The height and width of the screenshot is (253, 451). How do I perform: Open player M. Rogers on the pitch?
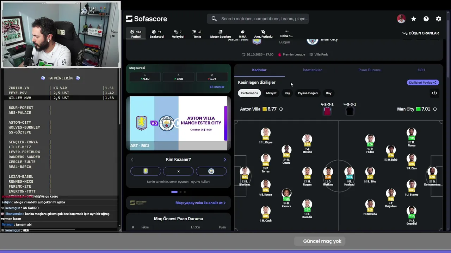coord(307,176)
